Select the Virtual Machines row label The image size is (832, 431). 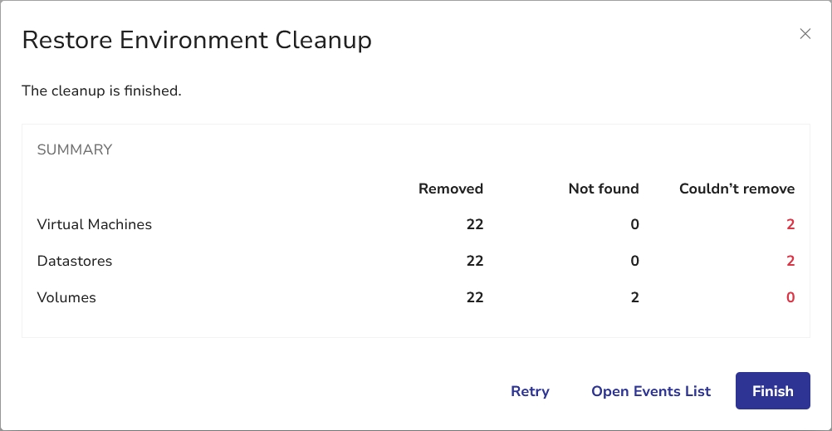[95, 224]
